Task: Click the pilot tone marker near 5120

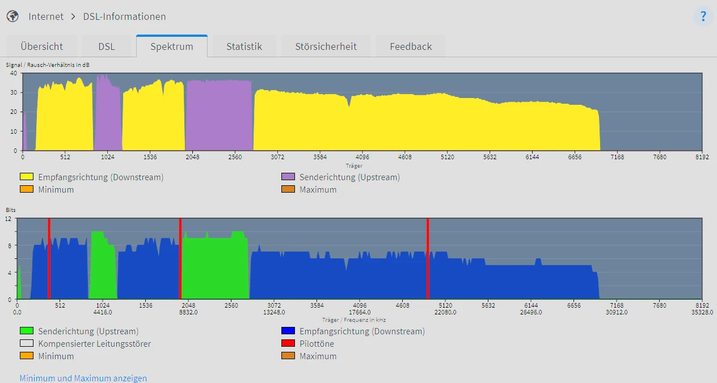Action: coord(427,258)
